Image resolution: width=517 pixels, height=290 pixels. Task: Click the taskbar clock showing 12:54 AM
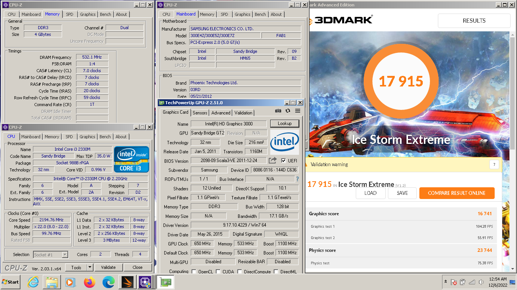[497, 282]
